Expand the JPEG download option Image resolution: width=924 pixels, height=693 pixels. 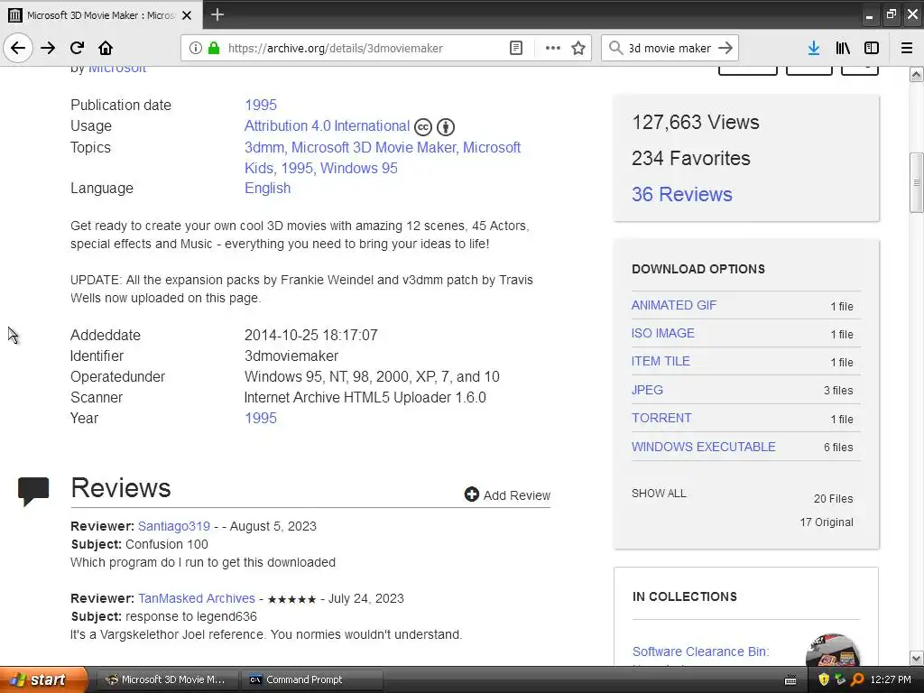(x=647, y=390)
